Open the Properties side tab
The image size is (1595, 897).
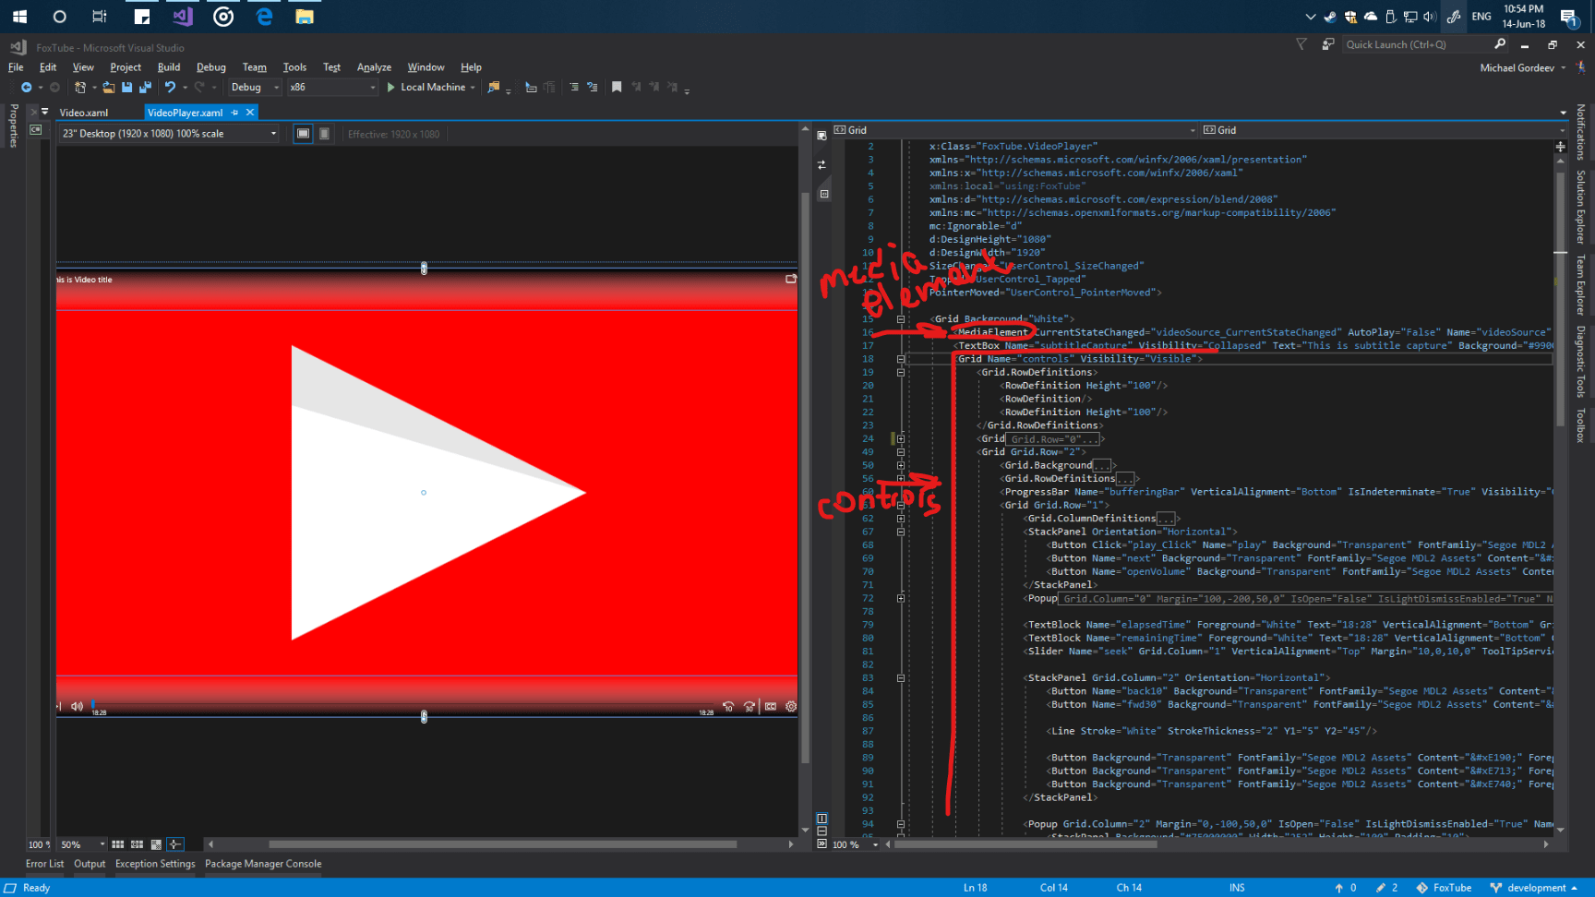[14, 126]
